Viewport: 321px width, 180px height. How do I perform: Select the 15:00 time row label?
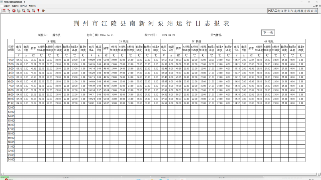[x=11, y=121]
